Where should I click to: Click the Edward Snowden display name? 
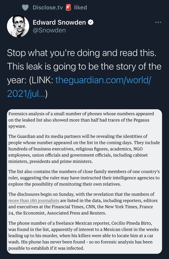tap(59, 23)
